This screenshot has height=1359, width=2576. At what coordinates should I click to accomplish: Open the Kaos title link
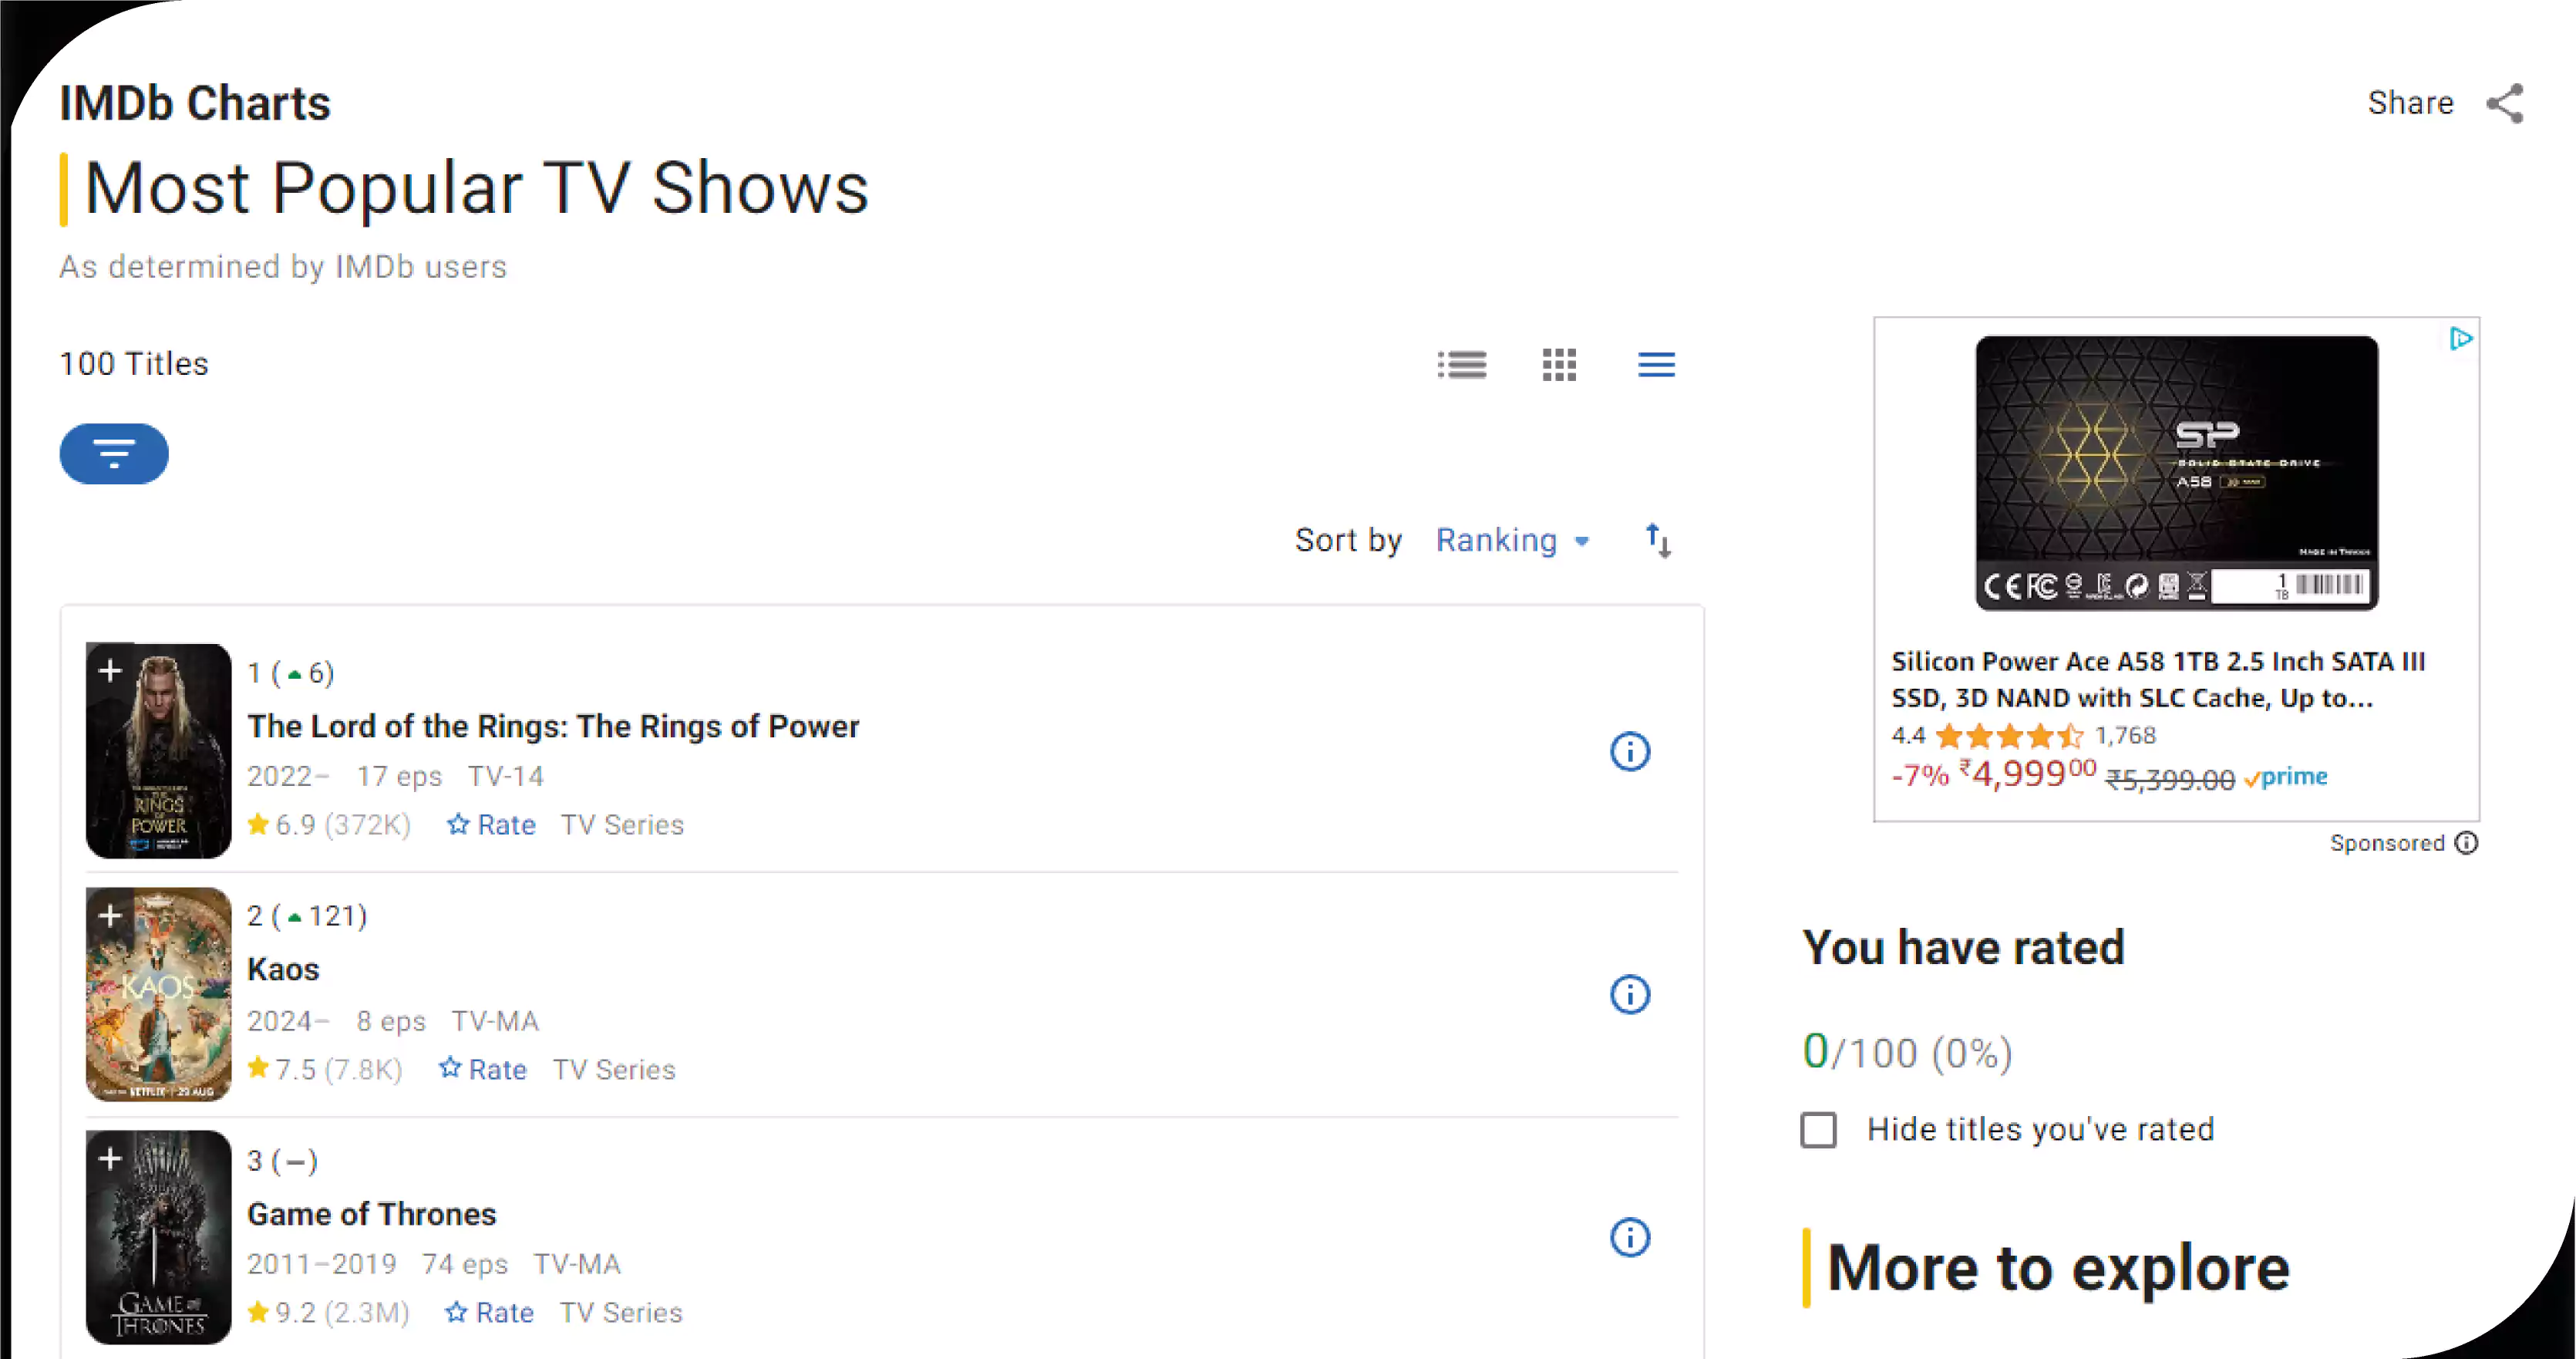(x=283, y=970)
